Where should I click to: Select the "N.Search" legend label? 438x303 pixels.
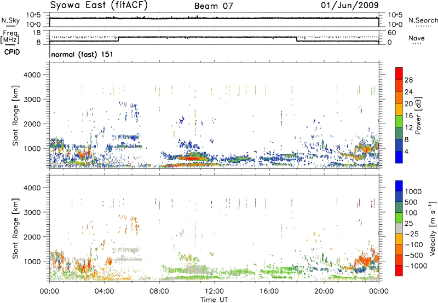(423, 20)
